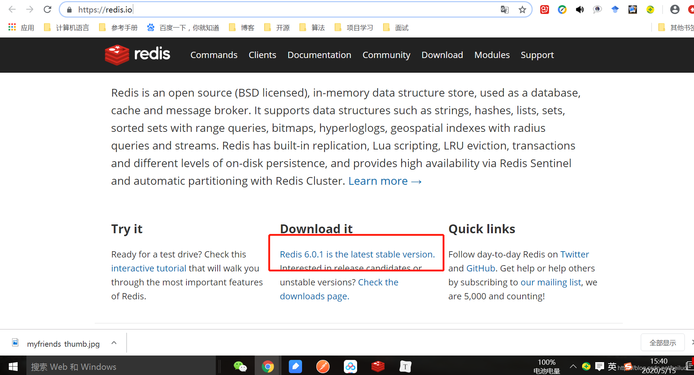Open the 参考手册 bookmark folder
The width and height of the screenshot is (694, 375).
click(119, 28)
